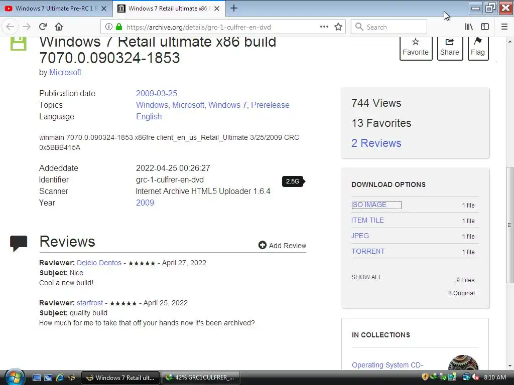View the secure connection padlock
The height and width of the screenshot is (385, 514).
[x=119, y=27]
